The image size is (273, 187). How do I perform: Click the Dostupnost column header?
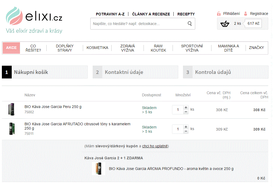(152, 95)
